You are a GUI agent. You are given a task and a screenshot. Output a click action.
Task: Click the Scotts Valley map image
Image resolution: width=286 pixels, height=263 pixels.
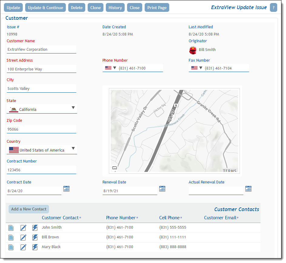(x=174, y=131)
